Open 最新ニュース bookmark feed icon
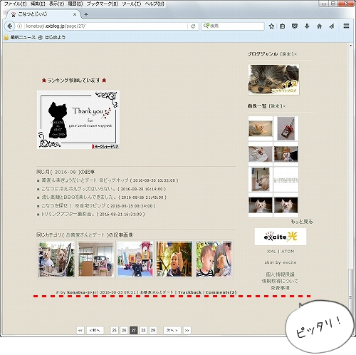The width and height of the screenshot is (356, 355). coord(6,37)
